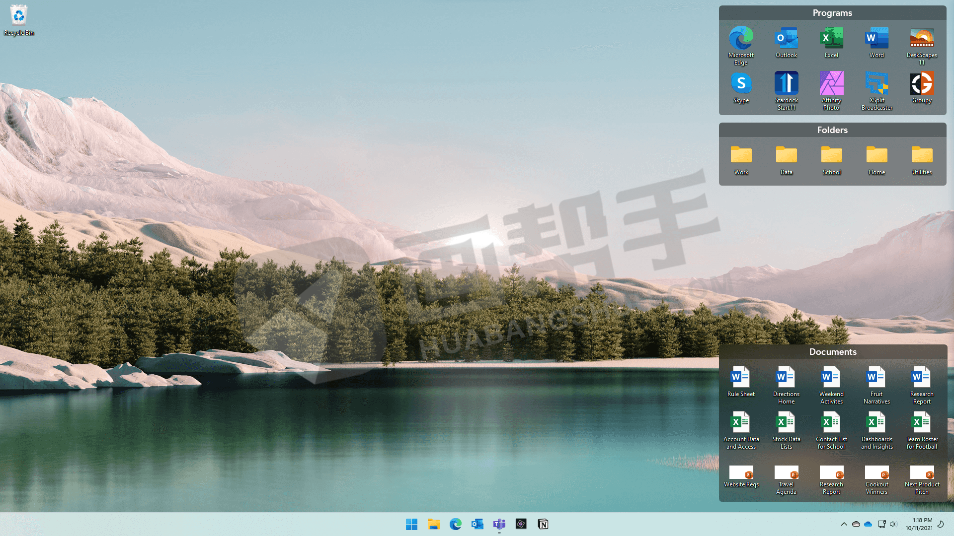Open the Data folder
The height and width of the screenshot is (536, 954).
(x=786, y=160)
